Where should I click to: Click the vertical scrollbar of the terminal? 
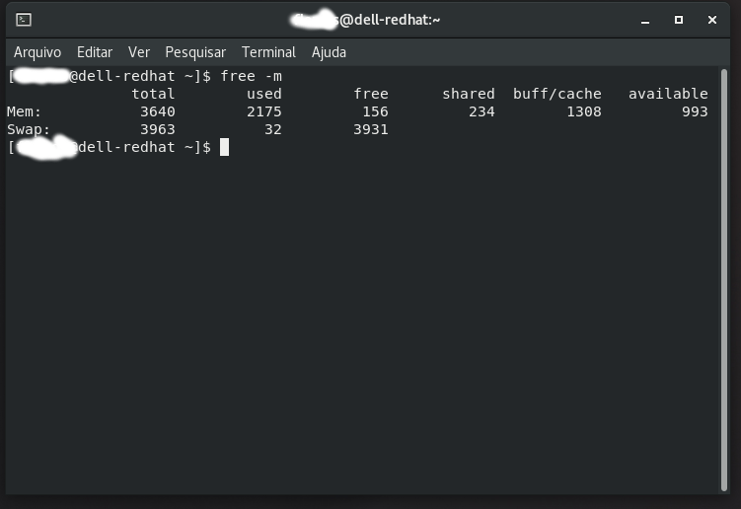pos(724,280)
